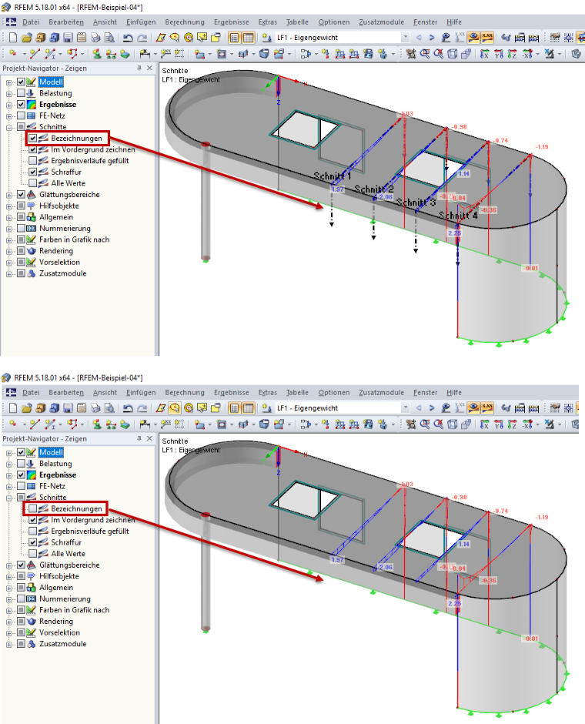Toggle Show Results eye icon in lower window

pyautogui.click(x=473, y=407)
